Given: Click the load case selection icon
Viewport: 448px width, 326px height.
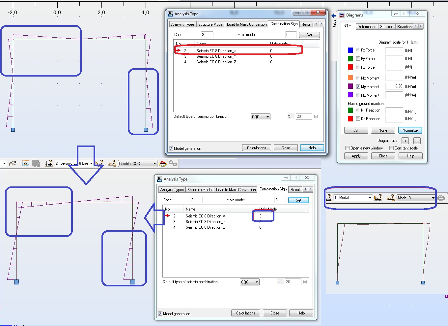Looking at the screenshot, I should (48, 163).
